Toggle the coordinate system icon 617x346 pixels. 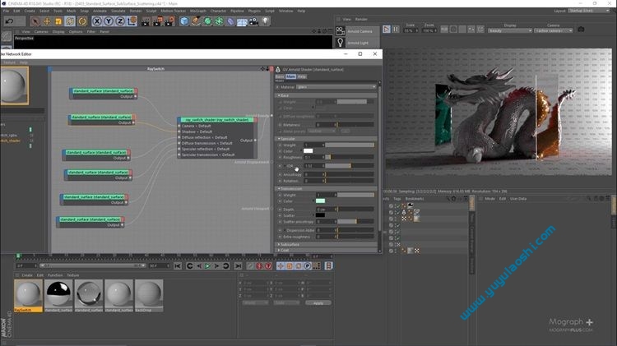[132, 21]
